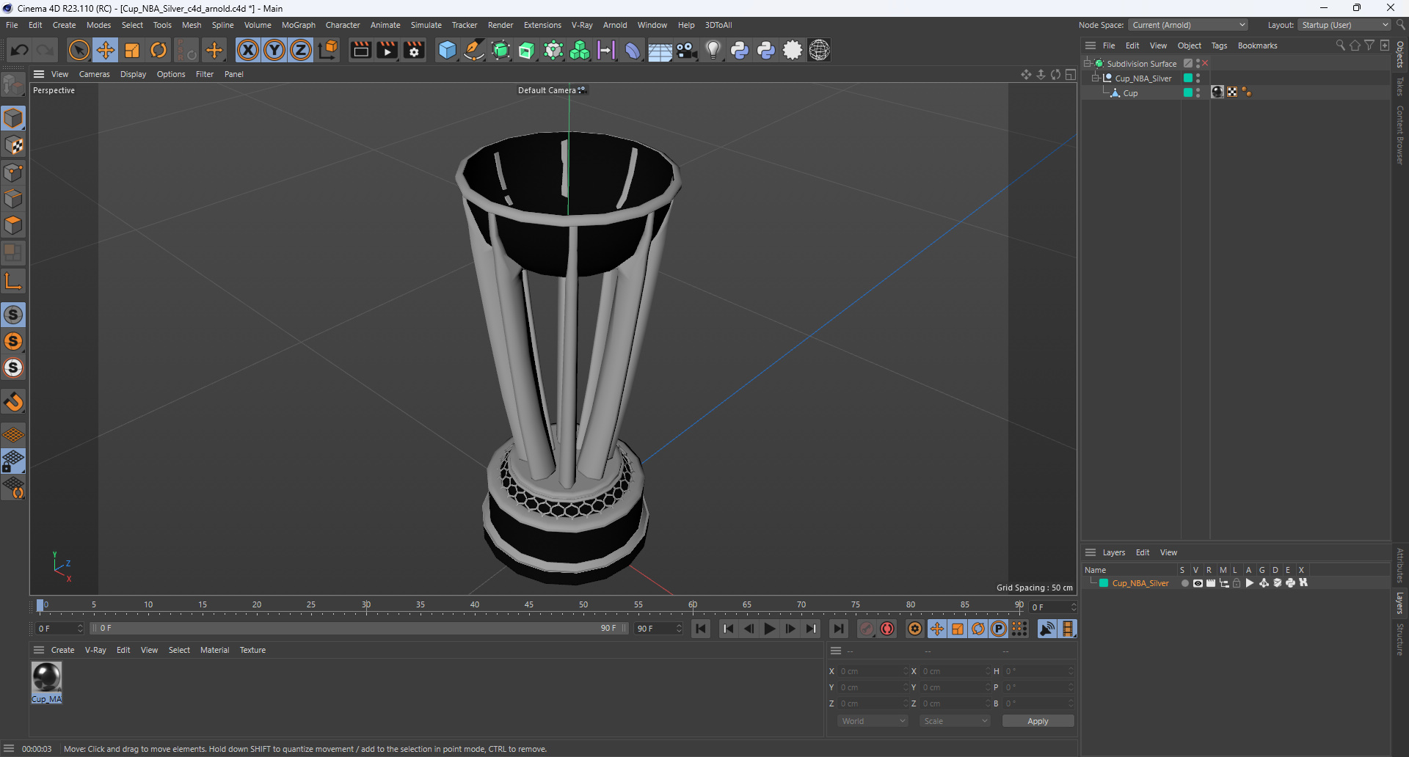
Task: Go to start of animation
Action: (701, 629)
